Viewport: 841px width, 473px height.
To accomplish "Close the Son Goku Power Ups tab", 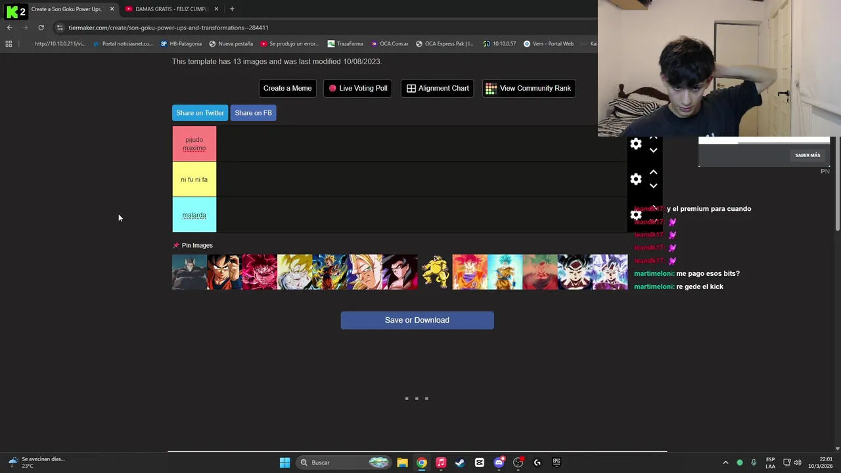I will click(x=112, y=9).
